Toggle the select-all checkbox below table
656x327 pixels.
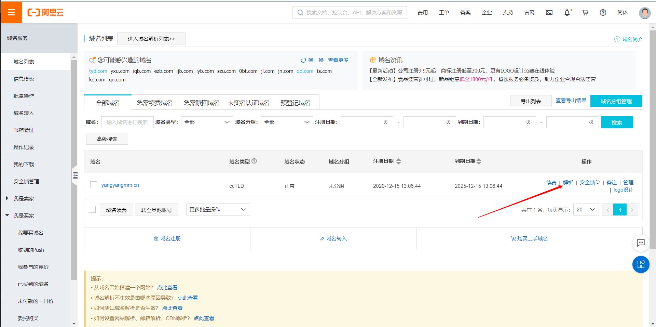(x=92, y=209)
